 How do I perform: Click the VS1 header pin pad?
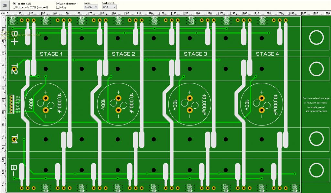(11, 112)
